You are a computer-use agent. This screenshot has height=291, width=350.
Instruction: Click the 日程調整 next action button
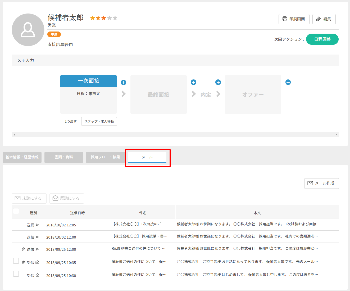[322, 39]
